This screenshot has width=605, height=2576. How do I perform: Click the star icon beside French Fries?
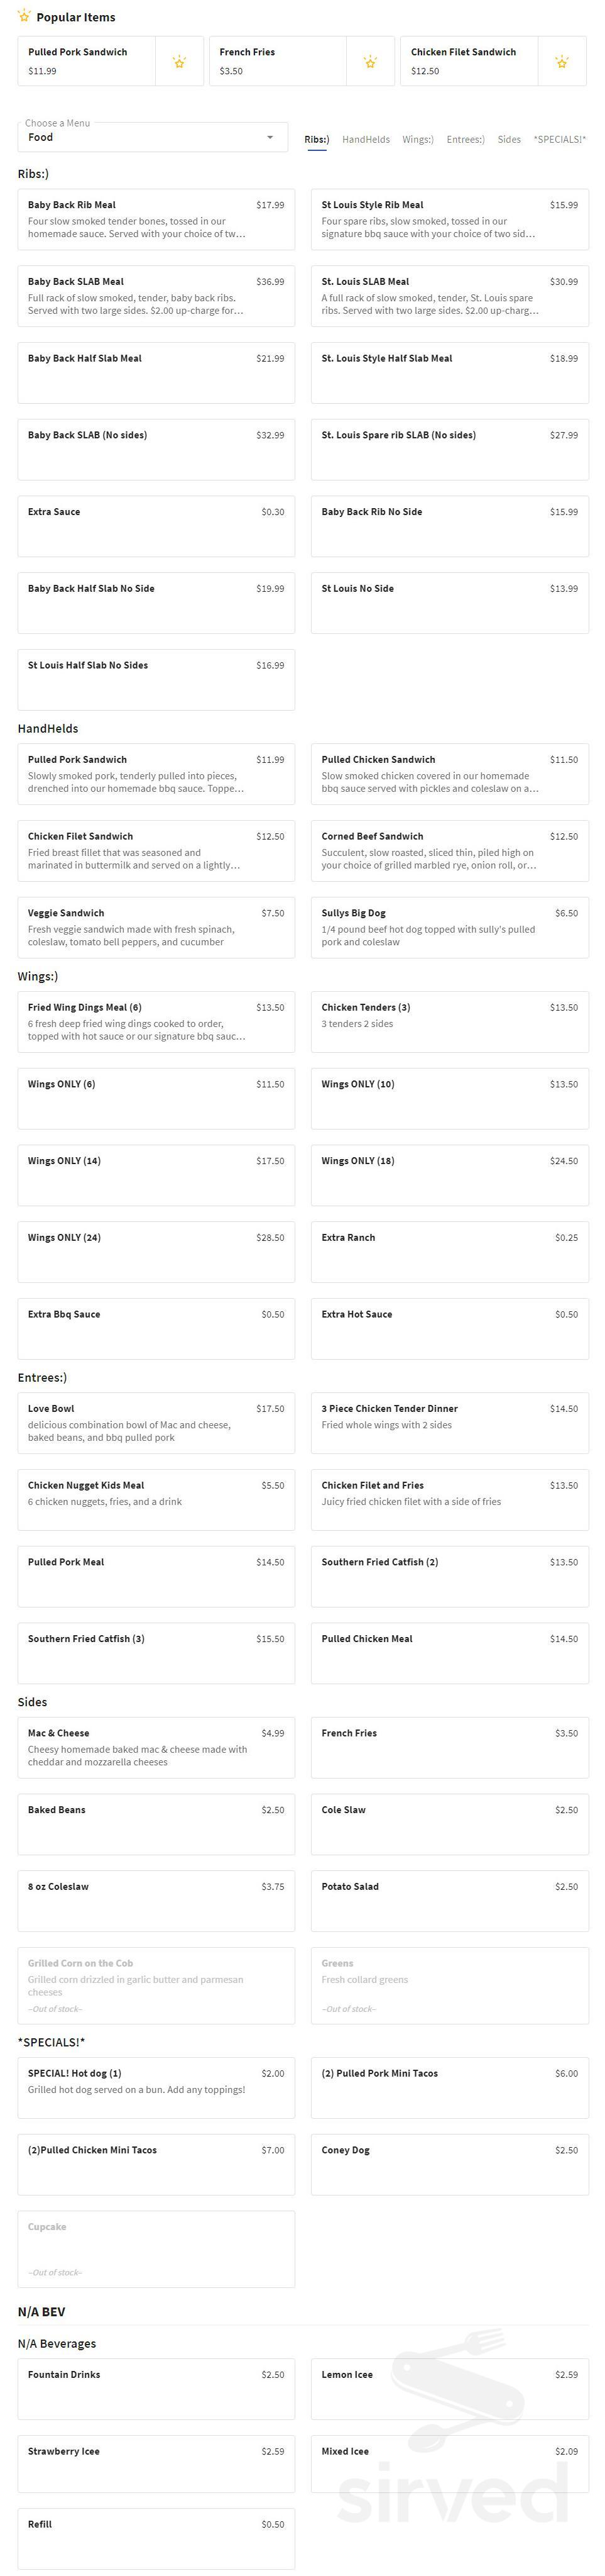371,61
